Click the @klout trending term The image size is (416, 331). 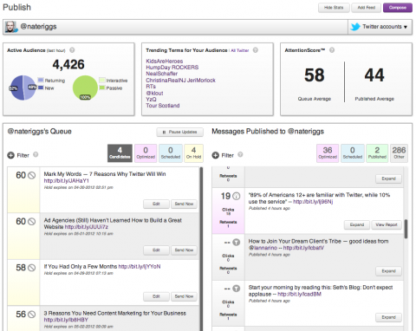[154, 93]
